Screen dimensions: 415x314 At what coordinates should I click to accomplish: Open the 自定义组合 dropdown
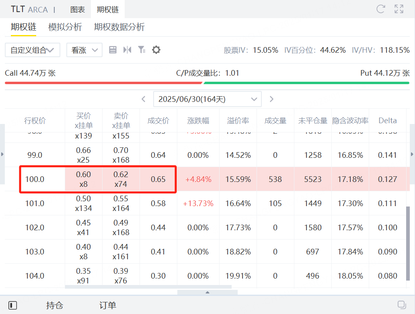33,50
